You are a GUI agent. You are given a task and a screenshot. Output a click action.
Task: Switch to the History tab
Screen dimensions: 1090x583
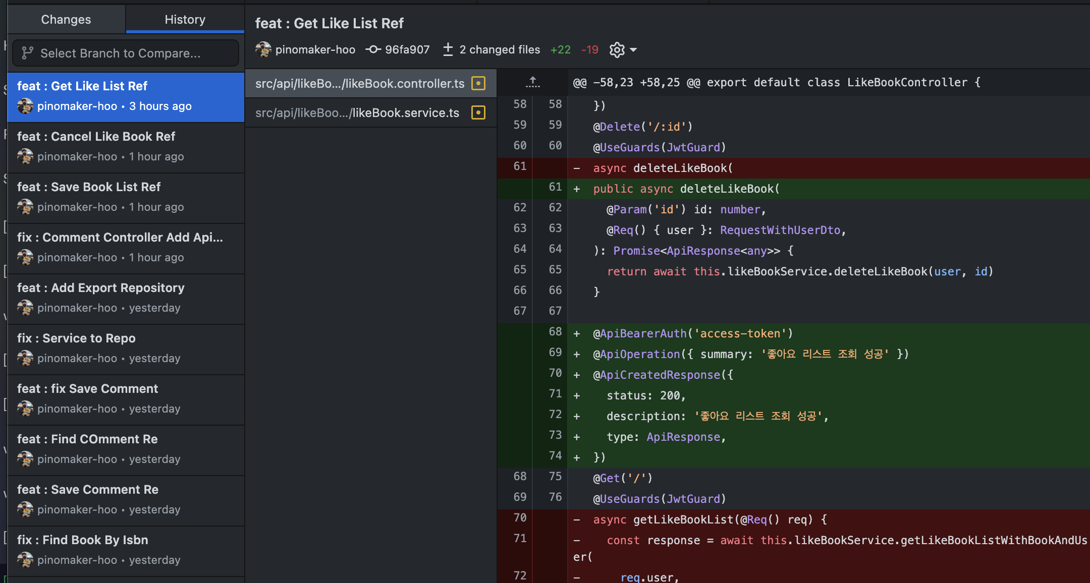[185, 19]
